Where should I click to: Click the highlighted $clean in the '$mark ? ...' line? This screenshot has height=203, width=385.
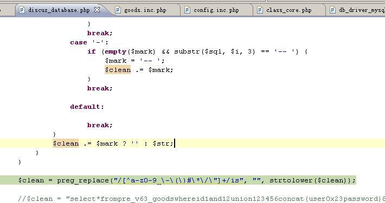pos(66,143)
